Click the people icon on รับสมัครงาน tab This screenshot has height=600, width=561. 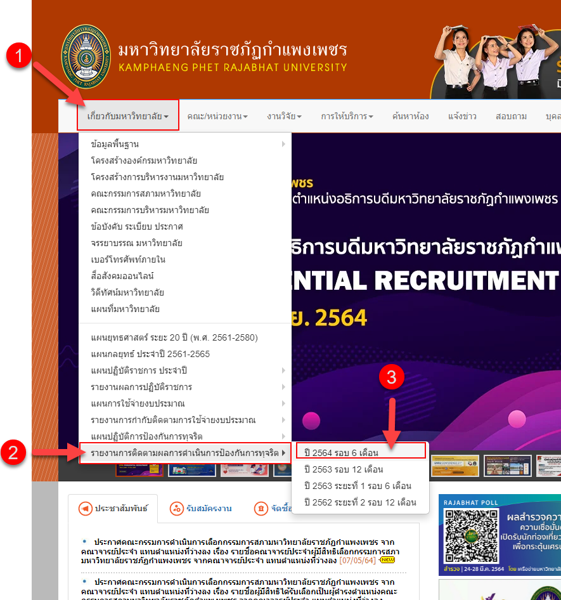177,509
